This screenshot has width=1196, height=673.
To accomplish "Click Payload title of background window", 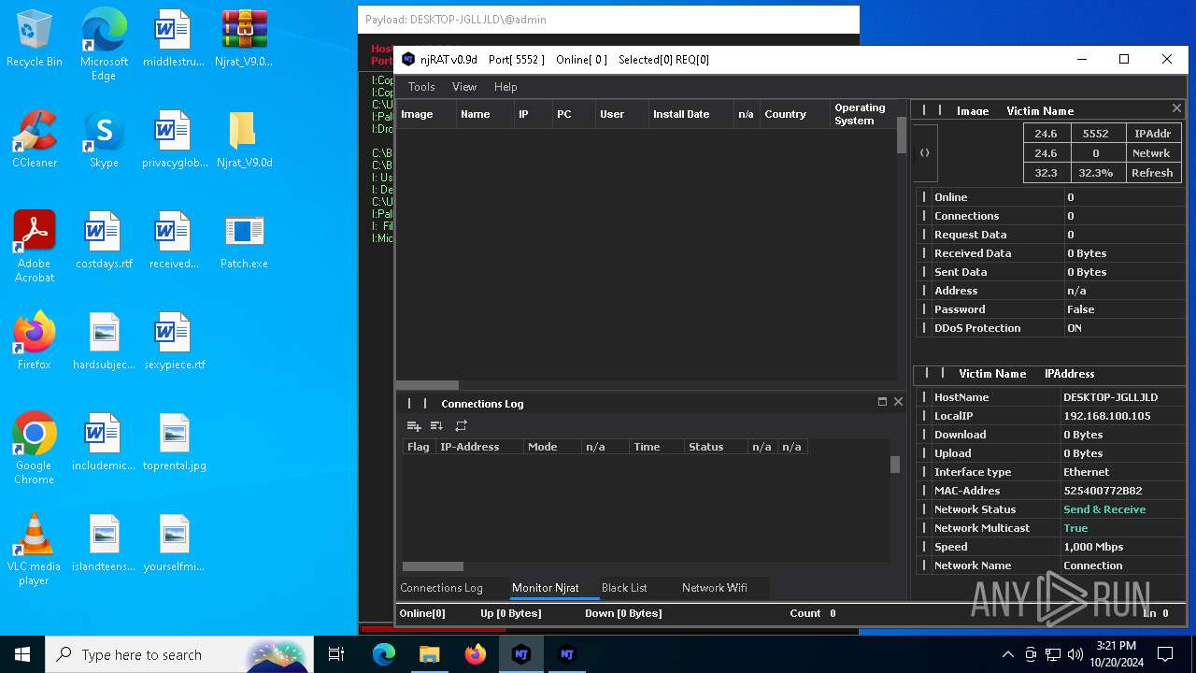I will click(x=455, y=20).
